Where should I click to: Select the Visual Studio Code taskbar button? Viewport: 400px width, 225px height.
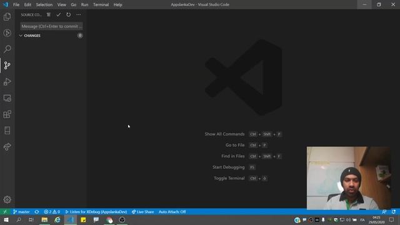(71, 220)
